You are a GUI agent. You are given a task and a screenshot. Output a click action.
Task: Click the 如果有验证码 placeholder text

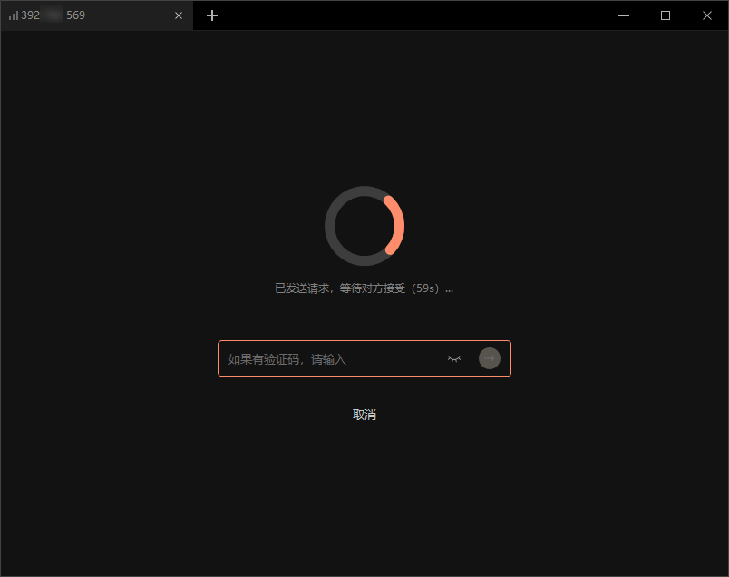point(287,359)
